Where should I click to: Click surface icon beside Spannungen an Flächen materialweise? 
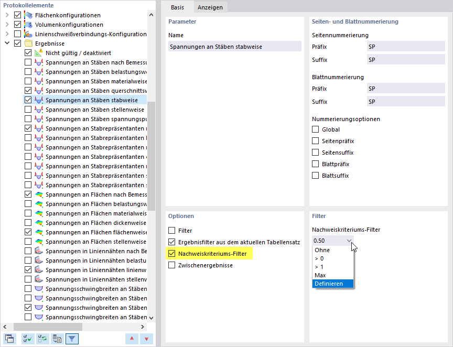click(39, 213)
